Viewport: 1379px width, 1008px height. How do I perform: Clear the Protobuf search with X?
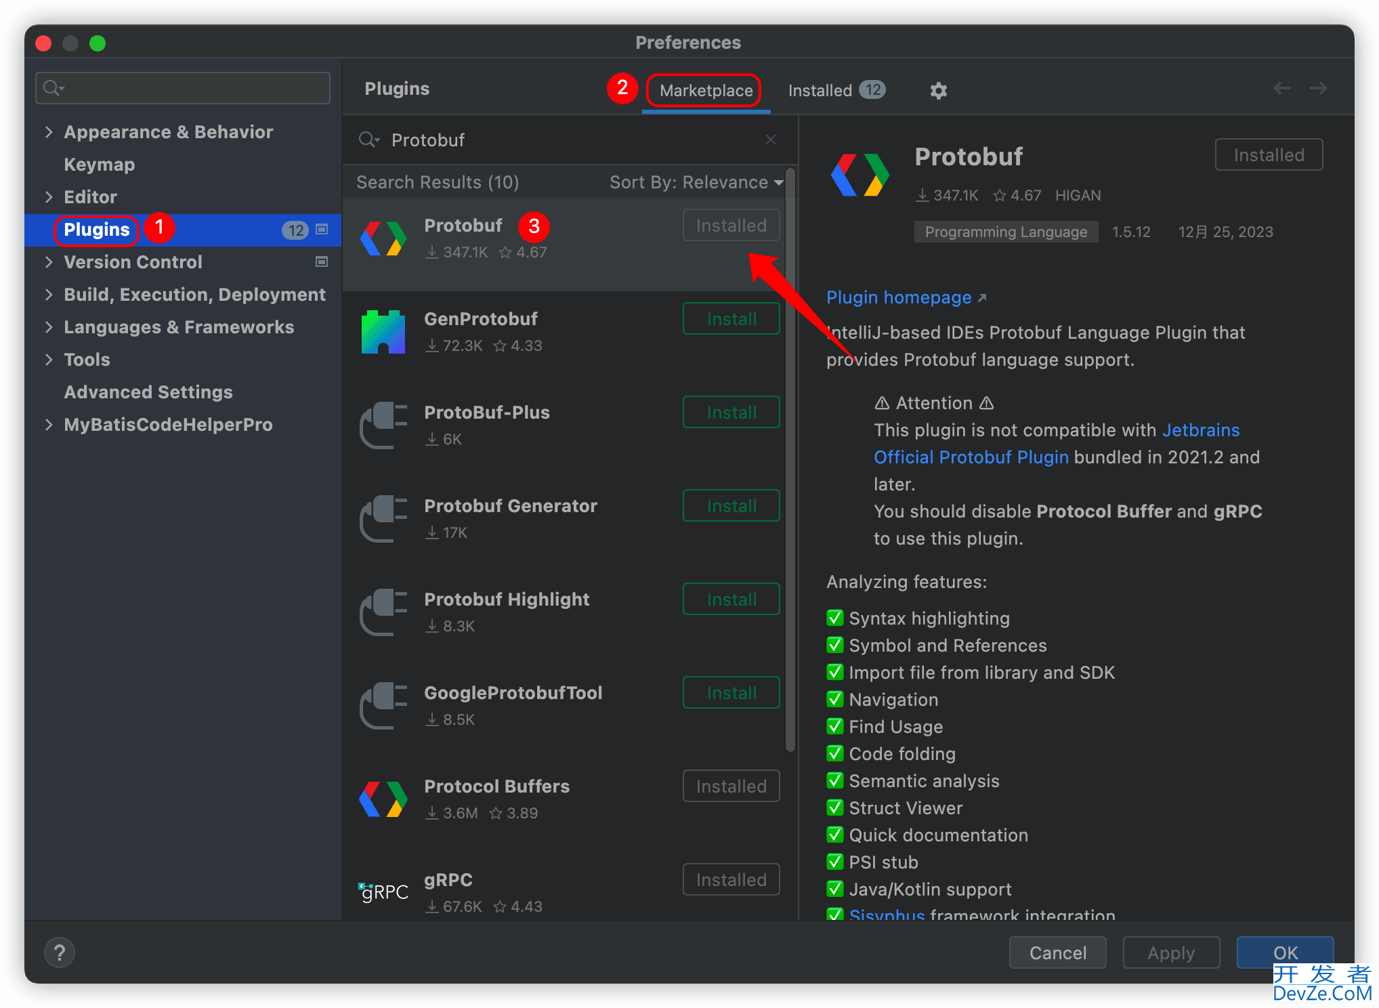(x=771, y=140)
